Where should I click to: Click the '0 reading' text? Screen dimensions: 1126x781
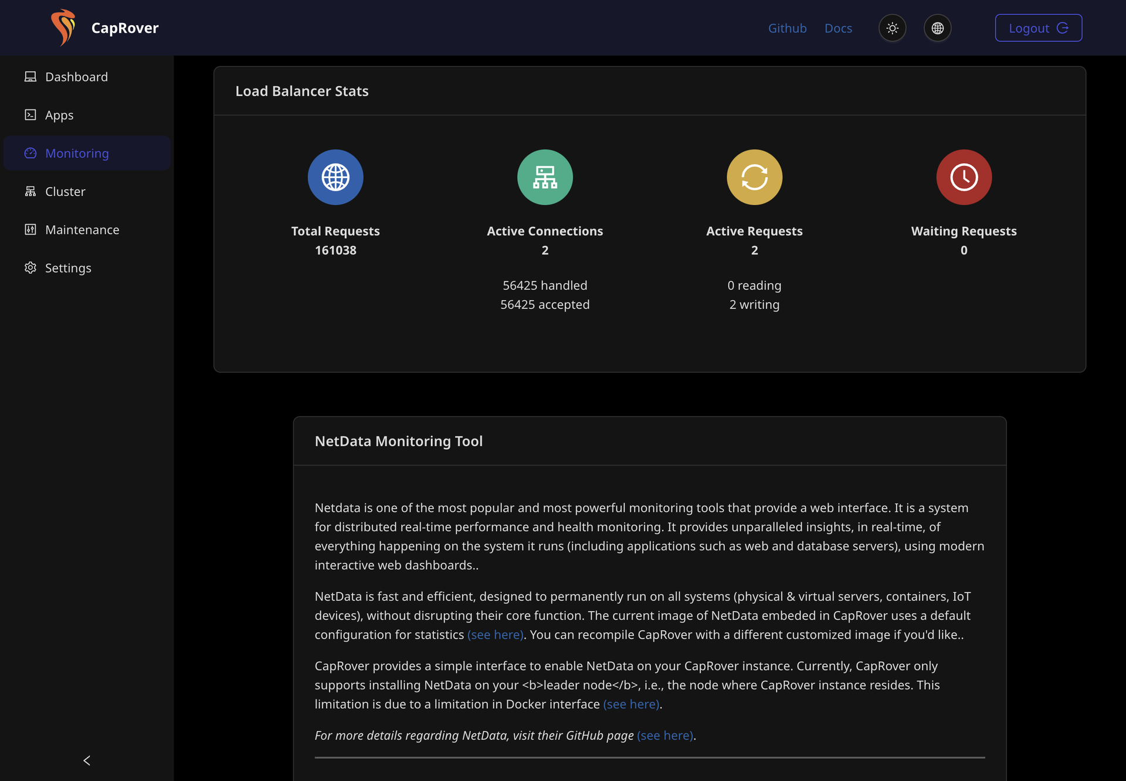[x=754, y=286]
